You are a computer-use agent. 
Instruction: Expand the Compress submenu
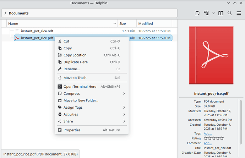[x=92, y=93]
